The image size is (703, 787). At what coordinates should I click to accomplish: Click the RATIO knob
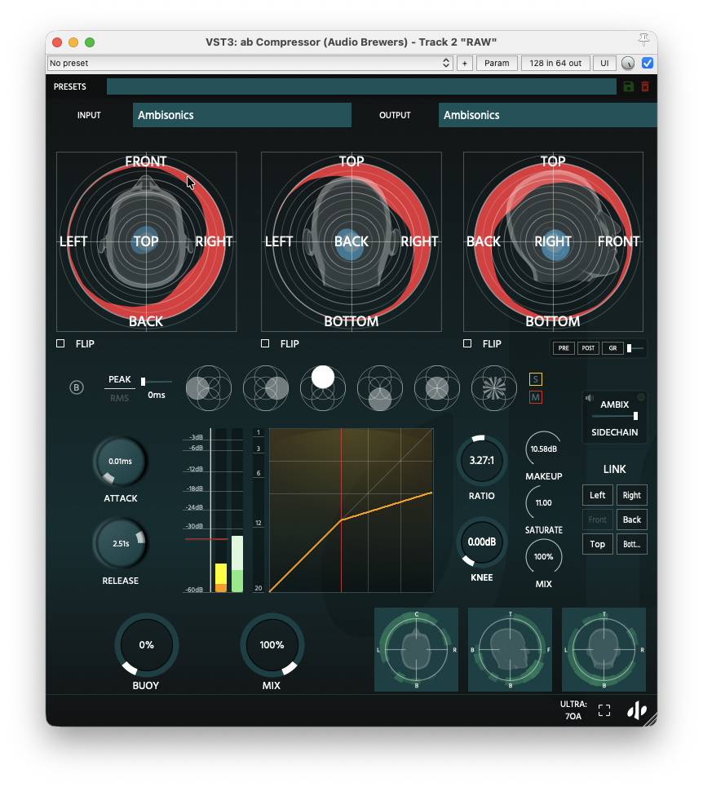[x=481, y=460]
